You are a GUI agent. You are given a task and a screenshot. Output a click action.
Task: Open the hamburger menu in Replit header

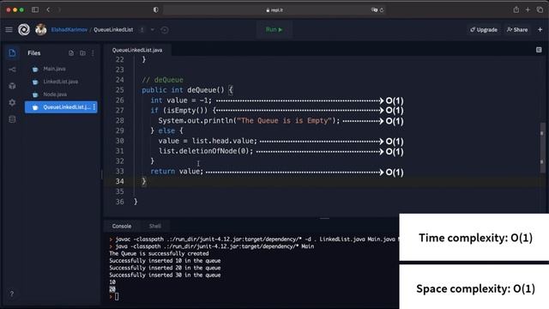[9, 30]
